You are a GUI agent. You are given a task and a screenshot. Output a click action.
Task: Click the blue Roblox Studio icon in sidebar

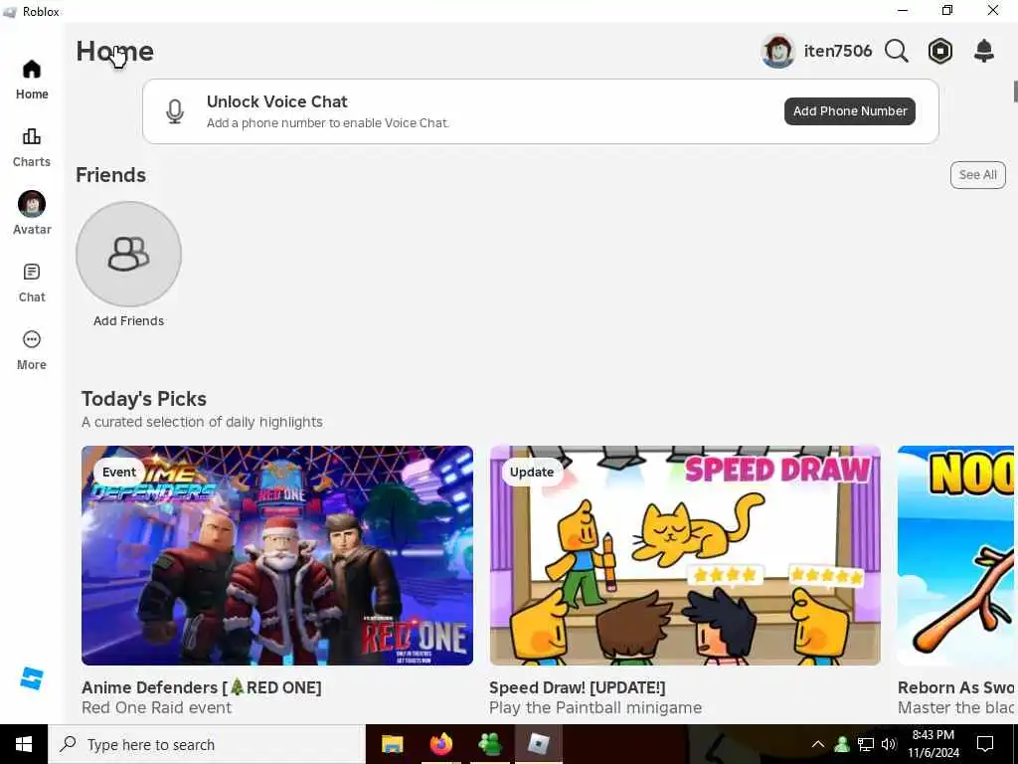31,678
